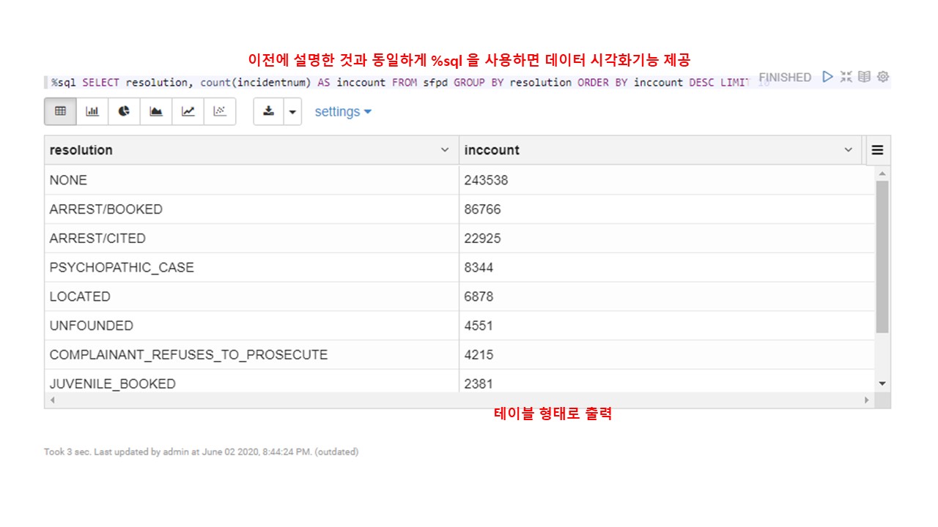Image resolution: width=938 pixels, height=527 pixels.
Task: Click the vertical scrollbar down arrow
Action: 882,384
